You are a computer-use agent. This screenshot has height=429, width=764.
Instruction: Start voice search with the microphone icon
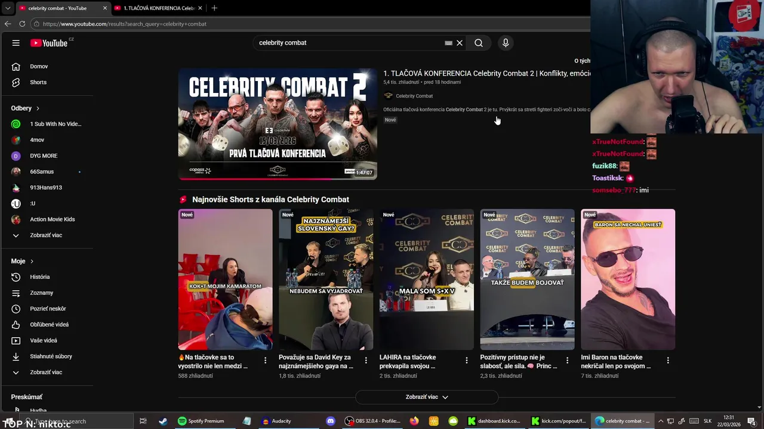pos(506,43)
